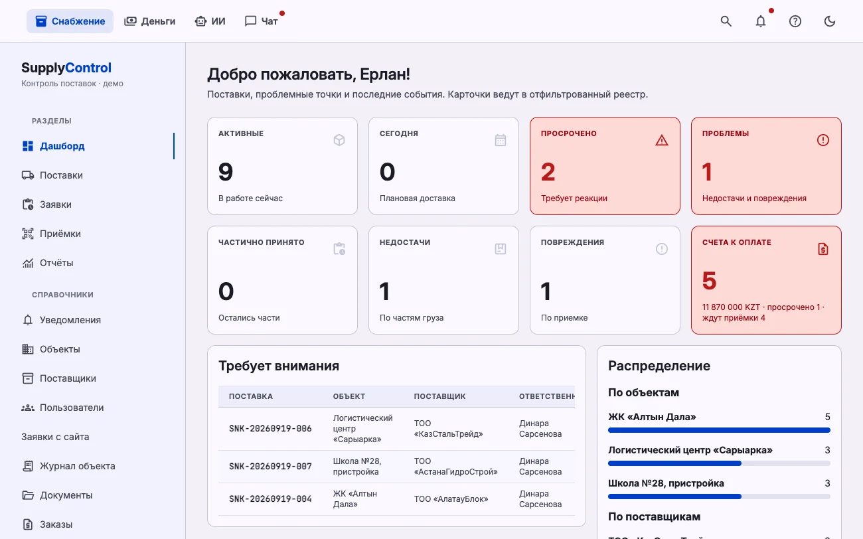Open delivery SNK-20260919-004 row
The width and height of the screenshot is (863, 539).
pyautogui.click(x=396, y=499)
